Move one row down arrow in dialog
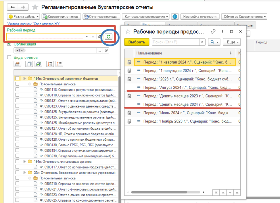 click(x=230, y=193)
